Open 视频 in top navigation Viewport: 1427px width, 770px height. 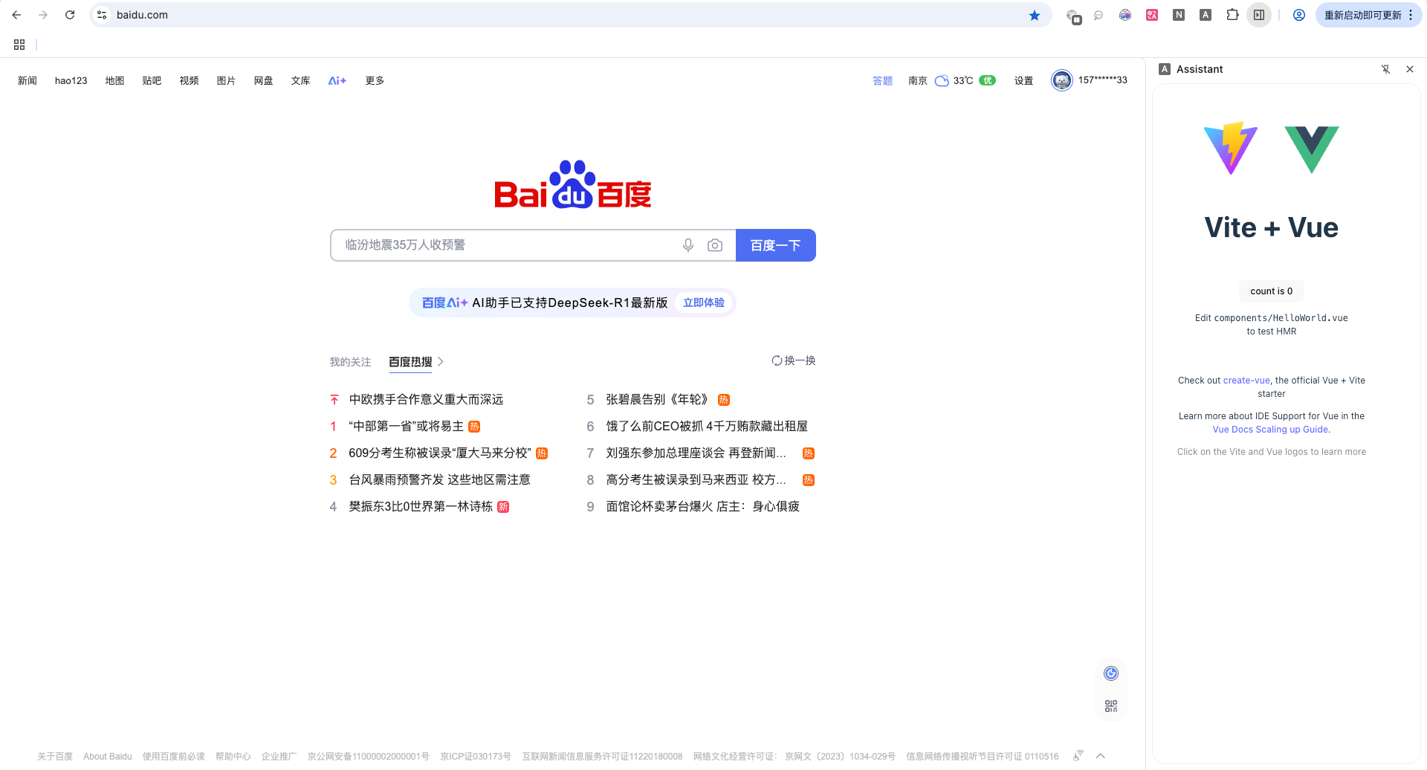coord(189,80)
